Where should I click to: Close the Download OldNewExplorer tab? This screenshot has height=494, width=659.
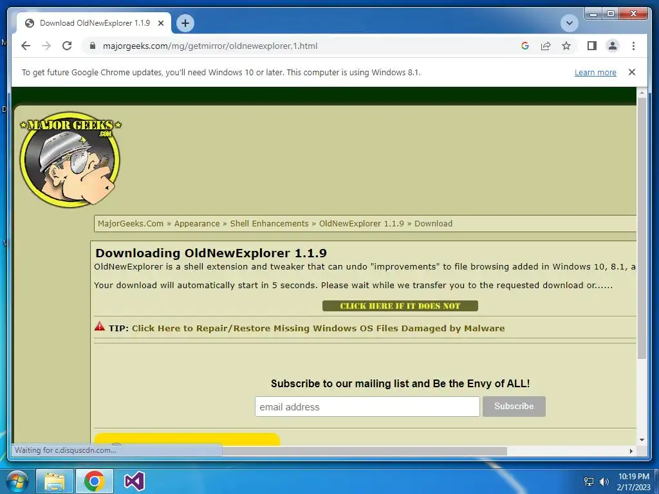coord(160,23)
